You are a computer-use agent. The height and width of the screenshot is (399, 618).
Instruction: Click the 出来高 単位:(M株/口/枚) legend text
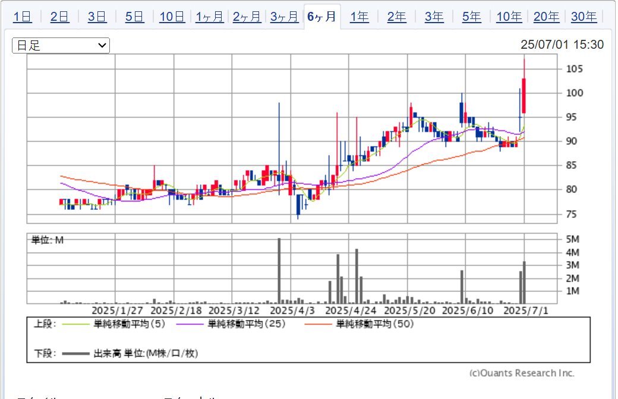pos(146,353)
